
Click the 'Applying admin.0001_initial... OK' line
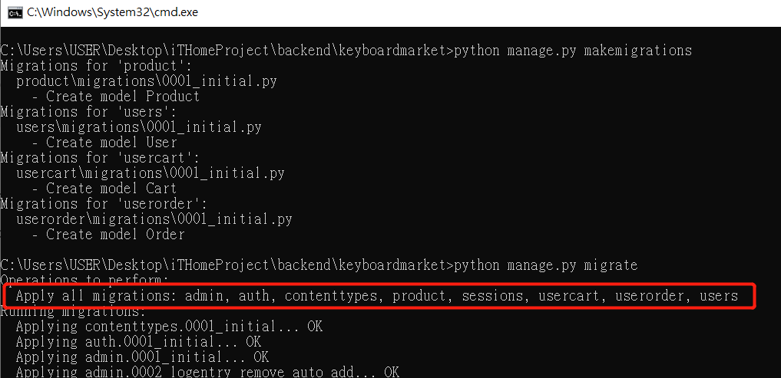[x=142, y=357]
